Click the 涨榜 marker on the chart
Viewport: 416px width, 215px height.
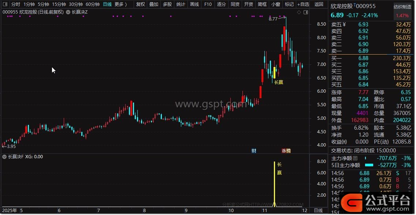pos(286,151)
